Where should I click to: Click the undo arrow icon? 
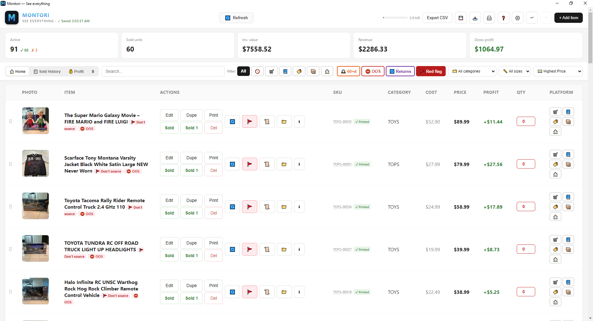(532, 18)
